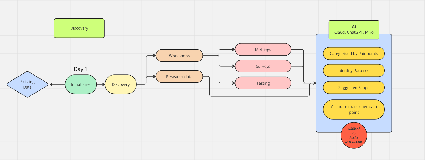Click the Workshops node
Image resolution: width=425 pixels, height=160 pixels.
pyautogui.click(x=179, y=56)
